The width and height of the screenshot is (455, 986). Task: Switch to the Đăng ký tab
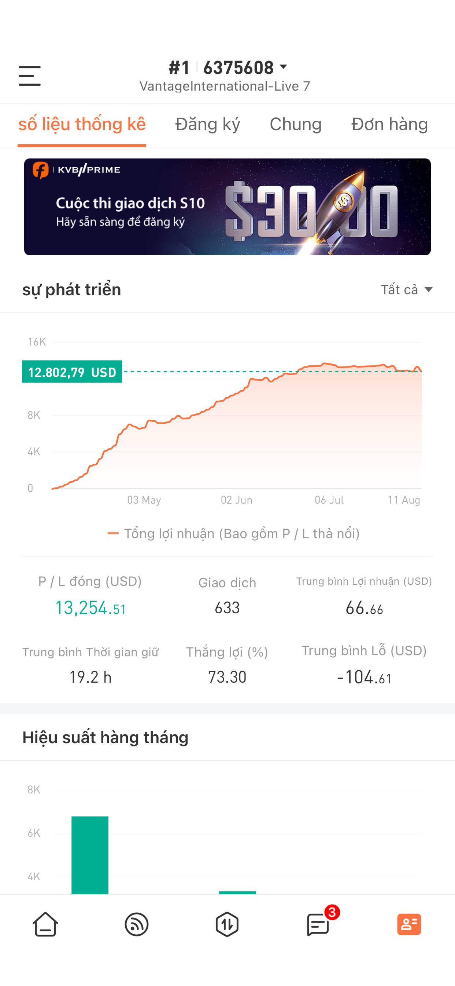[x=208, y=124]
